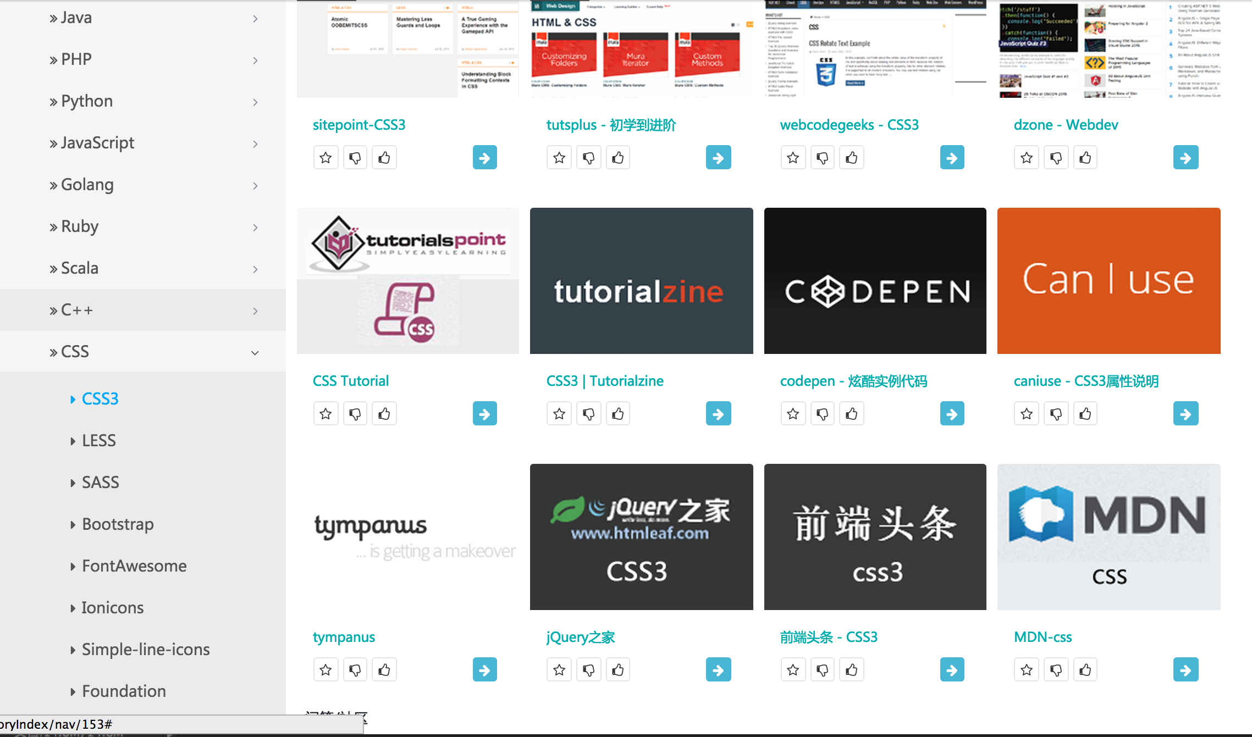
Task: Thumbs-down the webcodegeeks - CSS3 card
Action: coord(823,158)
